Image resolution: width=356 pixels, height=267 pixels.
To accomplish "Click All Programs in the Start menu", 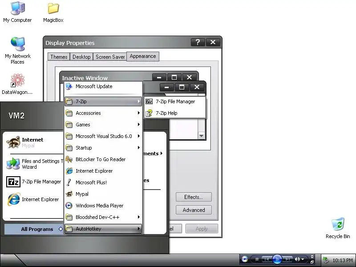I will 34,229.
